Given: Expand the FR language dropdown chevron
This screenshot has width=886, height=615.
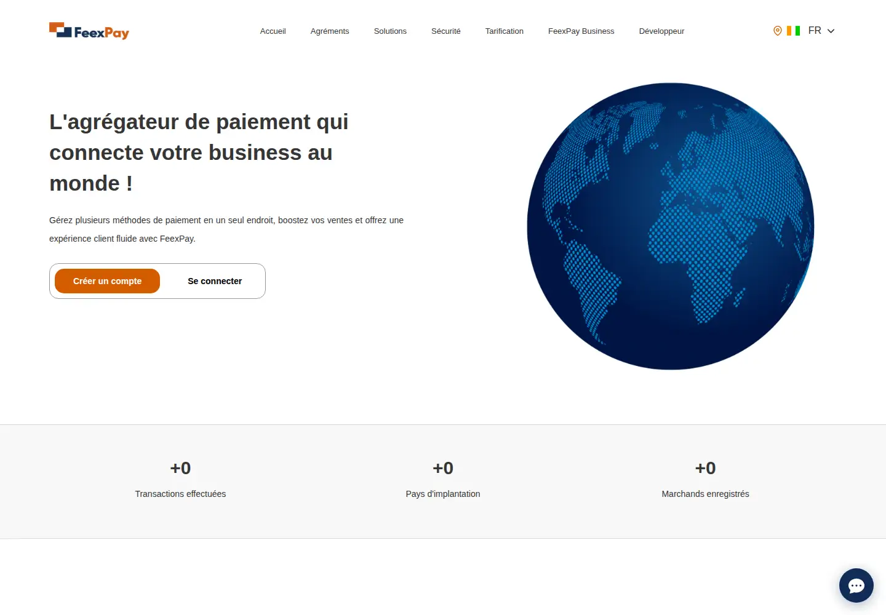Looking at the screenshot, I should (831, 31).
